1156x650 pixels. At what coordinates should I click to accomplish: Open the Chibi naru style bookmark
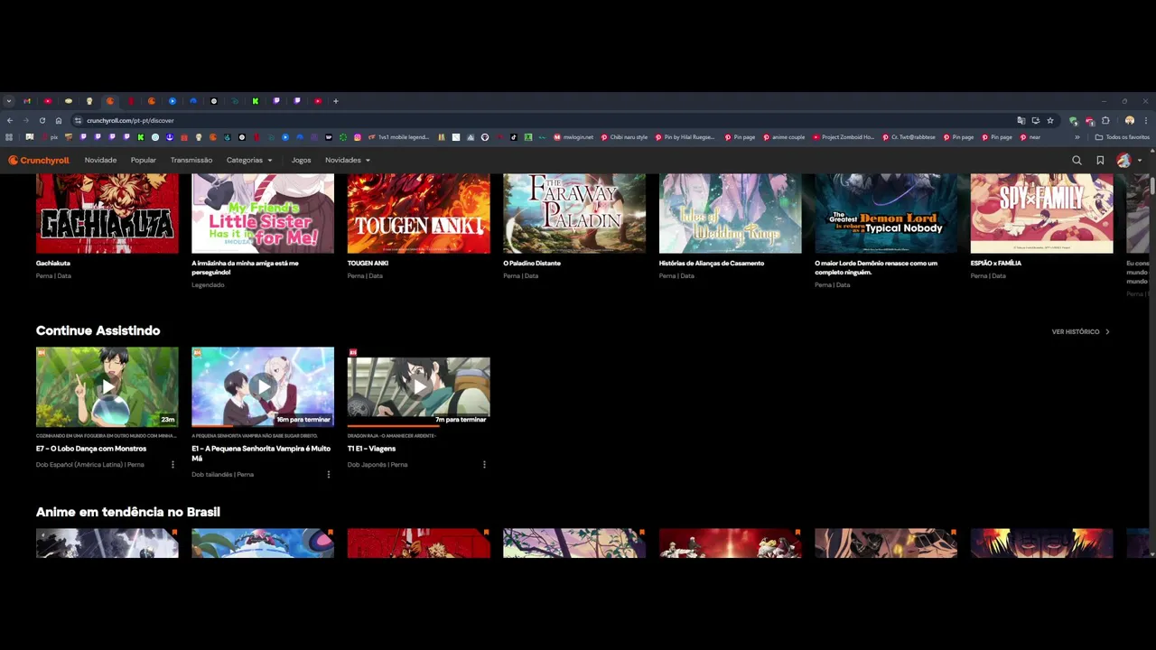(624, 137)
